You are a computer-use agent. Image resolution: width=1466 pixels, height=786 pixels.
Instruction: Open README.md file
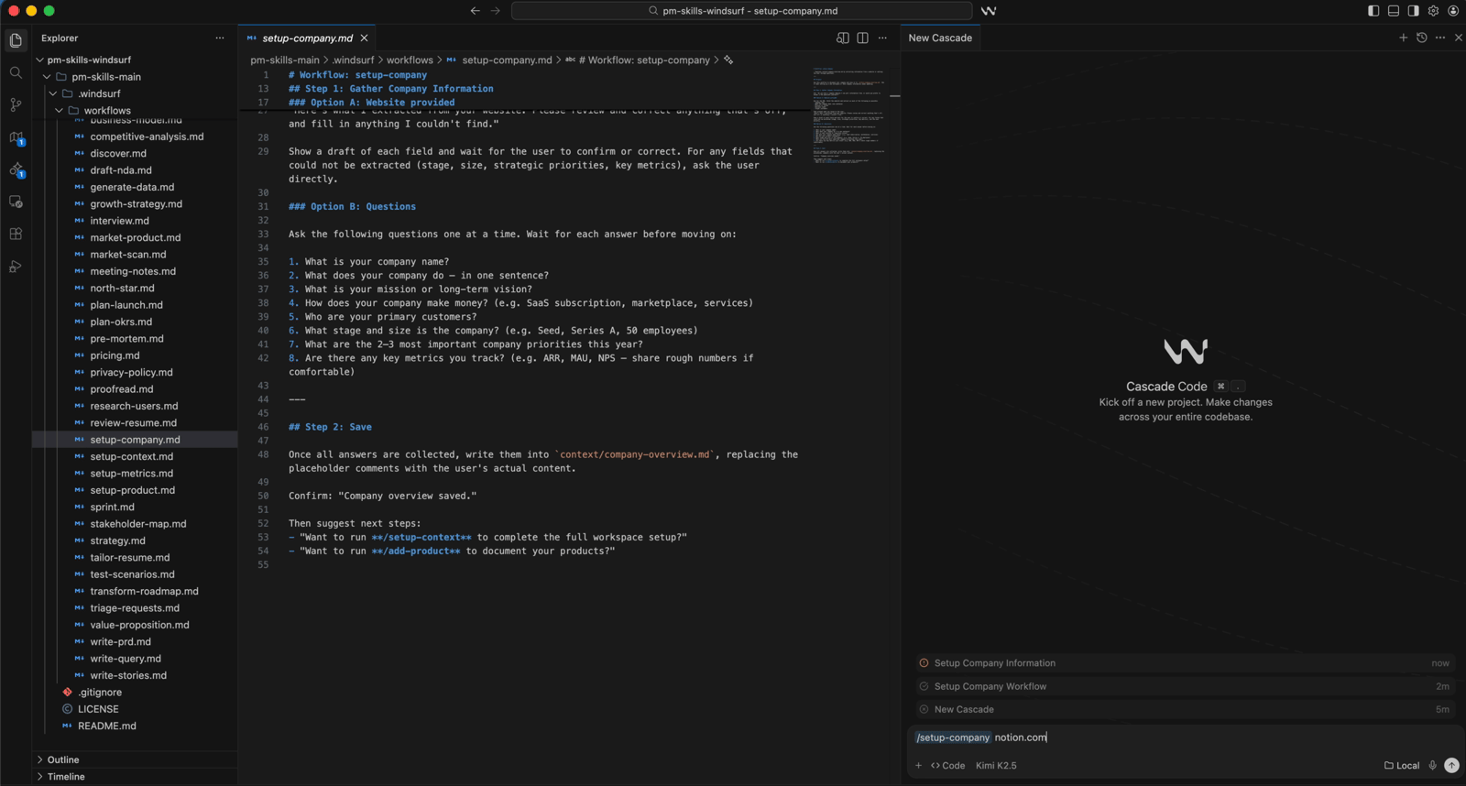(x=106, y=726)
